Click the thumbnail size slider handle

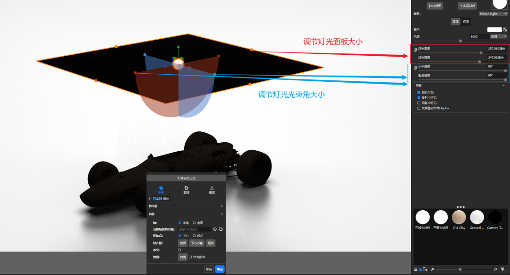460,269
